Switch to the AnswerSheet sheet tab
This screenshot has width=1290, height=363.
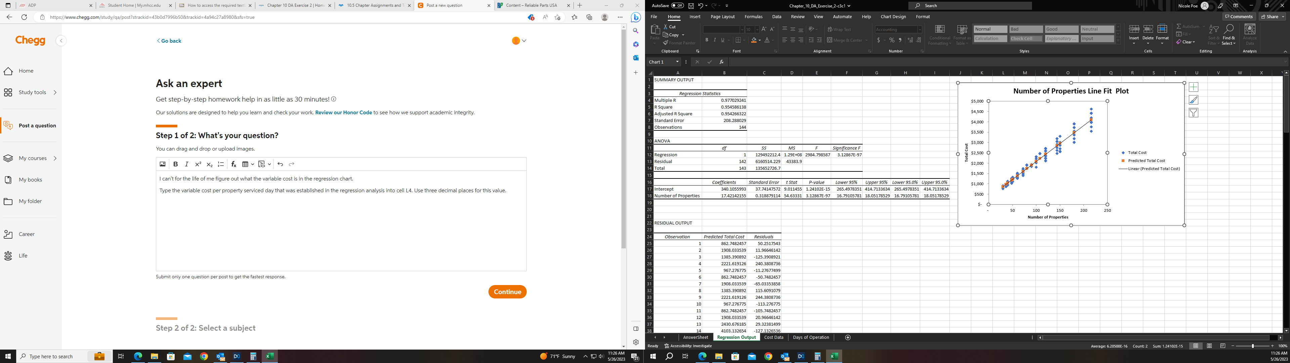(x=696, y=337)
